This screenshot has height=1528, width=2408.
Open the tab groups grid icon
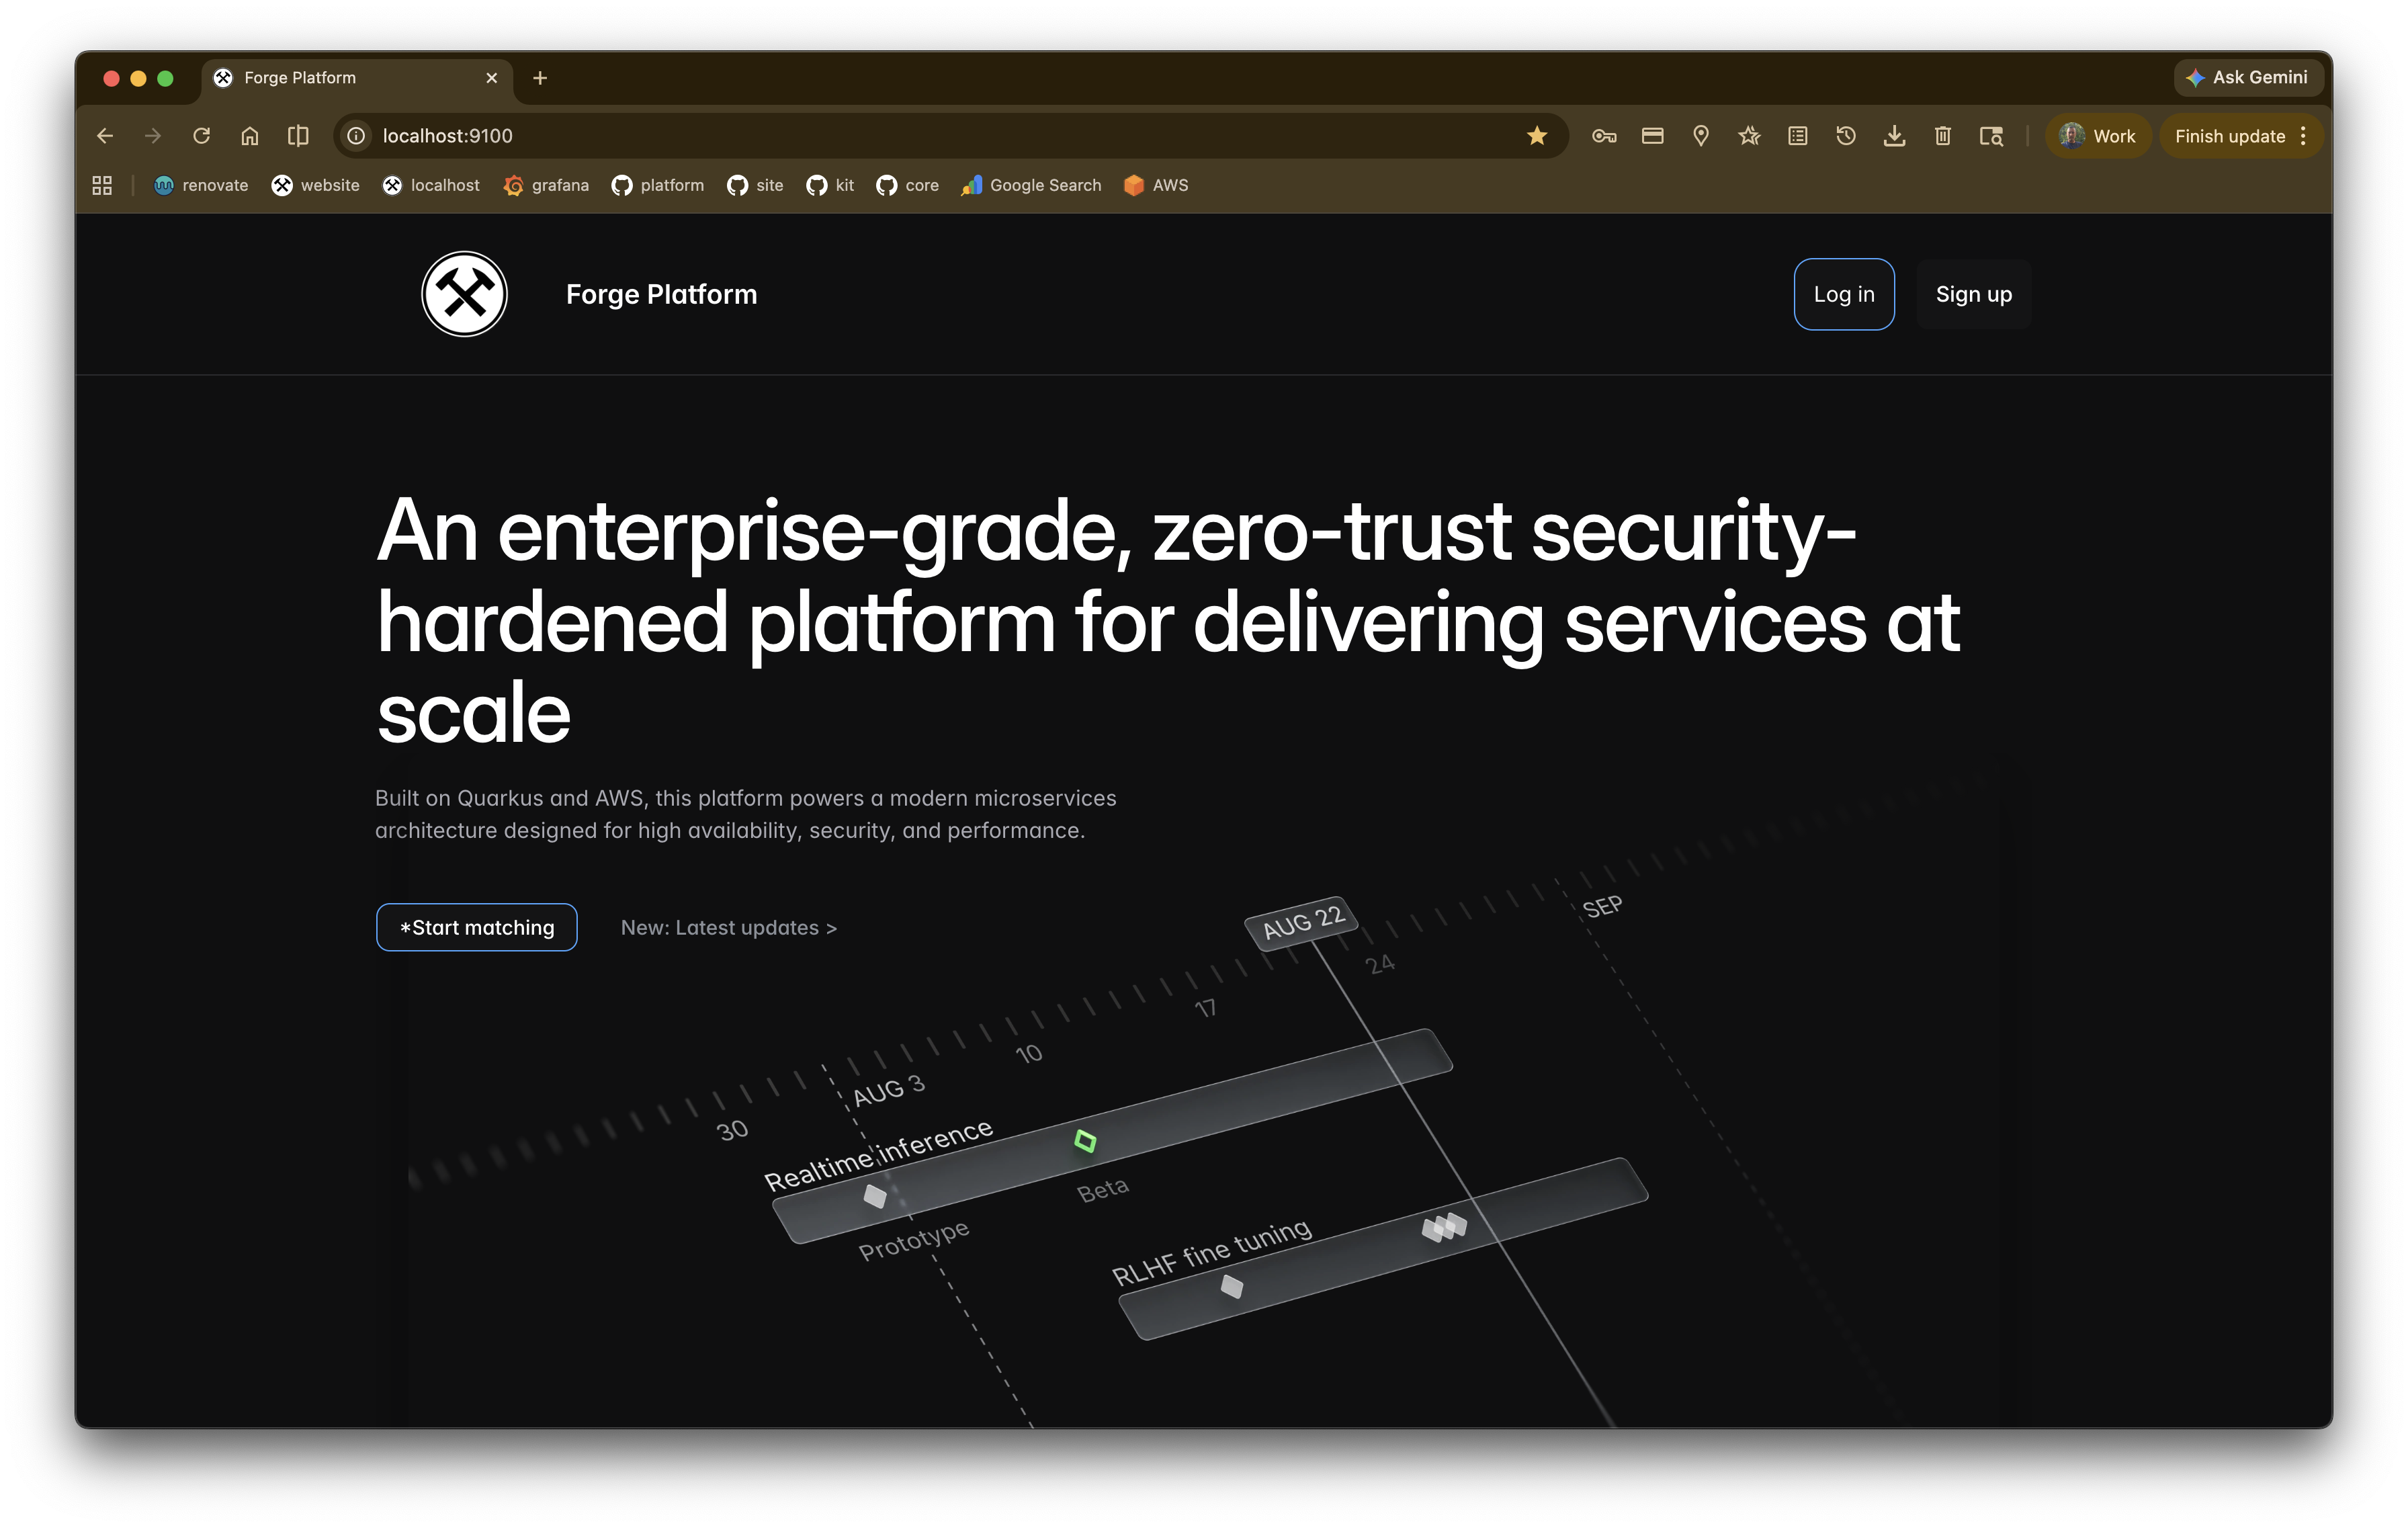(x=102, y=185)
